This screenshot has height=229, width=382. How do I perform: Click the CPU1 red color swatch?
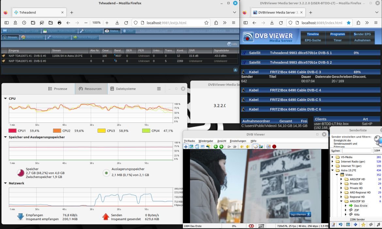coord(12,131)
